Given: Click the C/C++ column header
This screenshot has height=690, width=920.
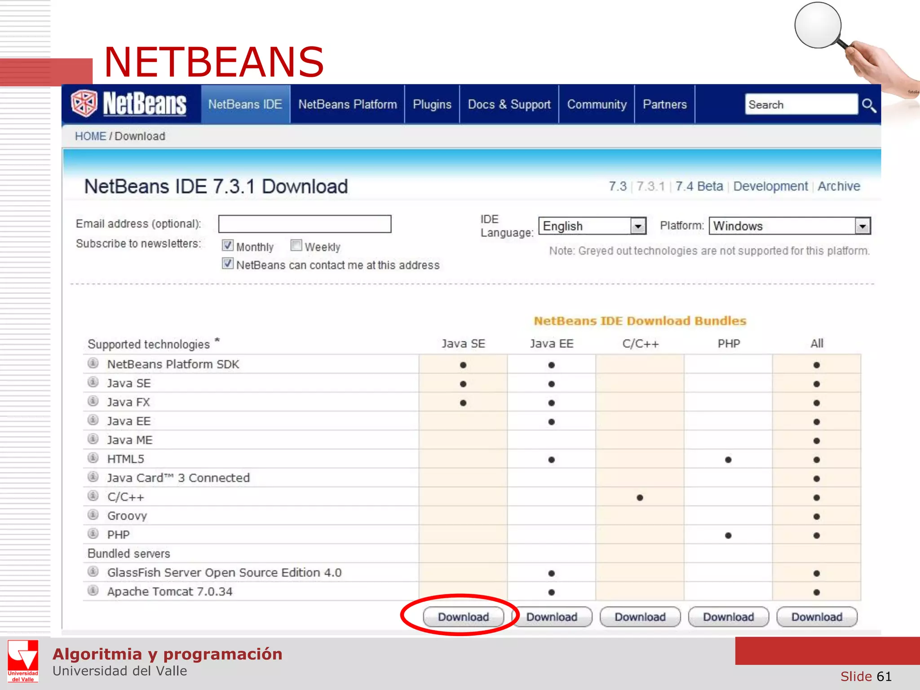Looking at the screenshot, I should click(640, 344).
